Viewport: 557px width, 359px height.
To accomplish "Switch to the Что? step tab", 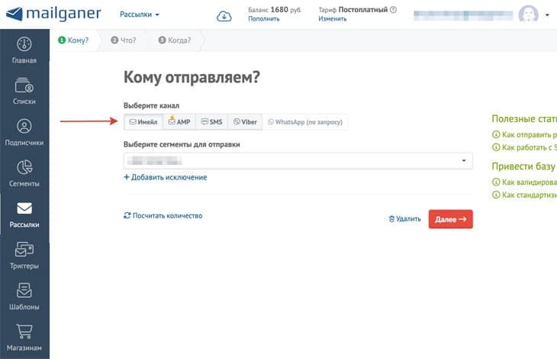I will (x=124, y=40).
